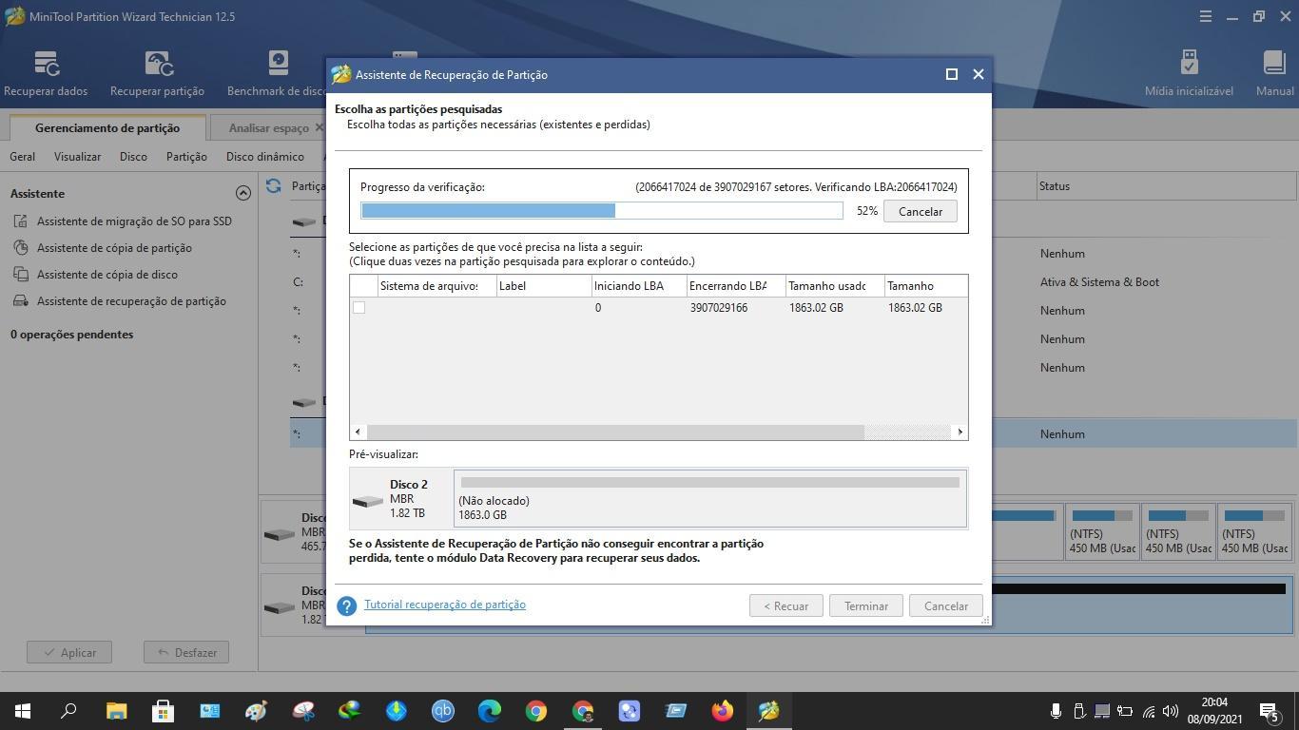Start Assistente de cópia de disco
1299x730 pixels.
click(x=107, y=275)
